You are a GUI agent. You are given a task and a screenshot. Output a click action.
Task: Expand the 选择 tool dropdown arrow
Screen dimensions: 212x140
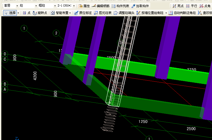(x=18, y=13)
